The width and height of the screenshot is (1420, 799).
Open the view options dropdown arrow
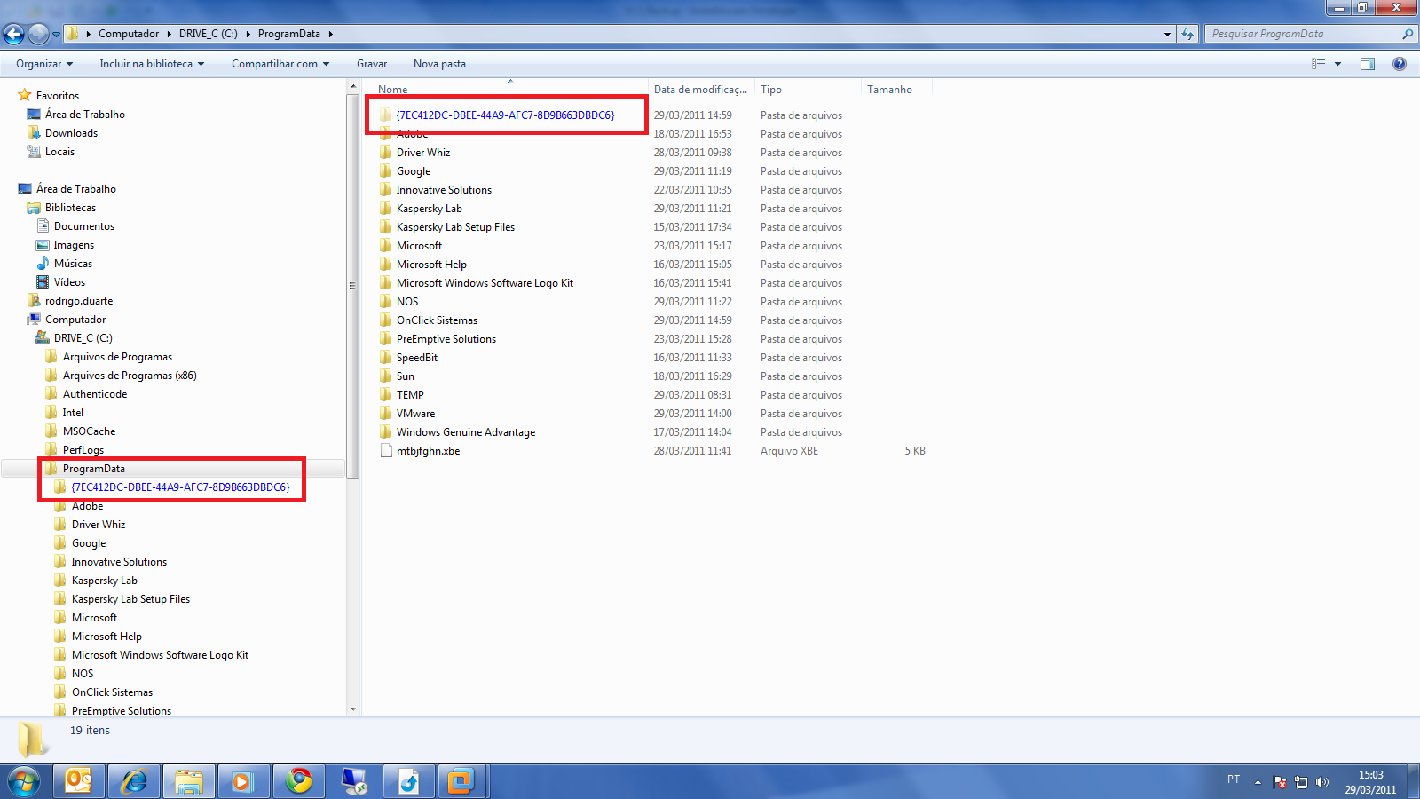(x=1337, y=64)
